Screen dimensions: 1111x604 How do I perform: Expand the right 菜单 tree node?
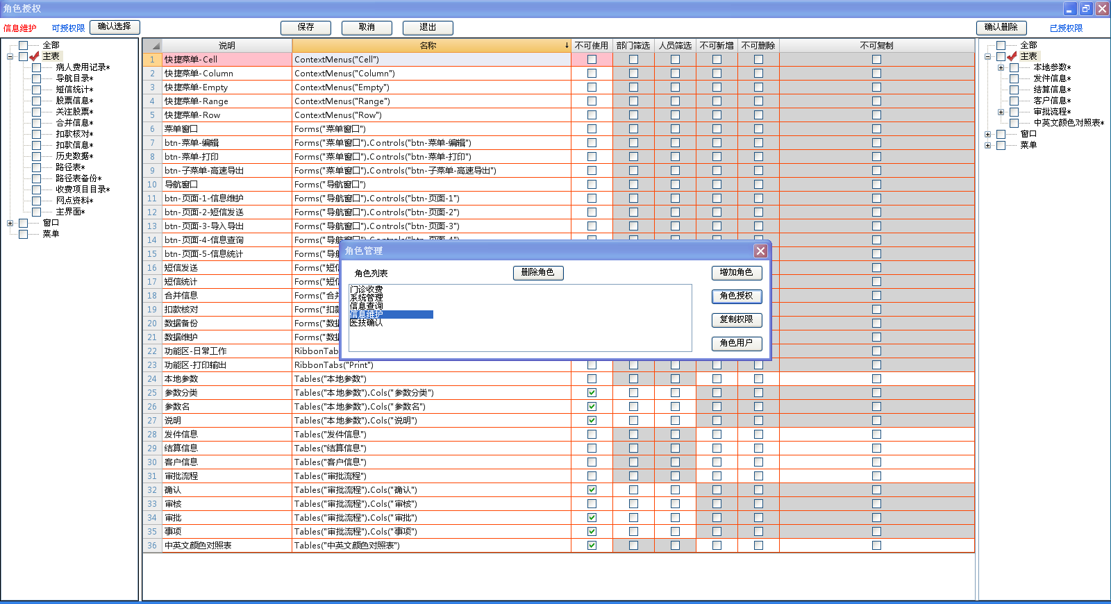pyautogui.click(x=987, y=145)
